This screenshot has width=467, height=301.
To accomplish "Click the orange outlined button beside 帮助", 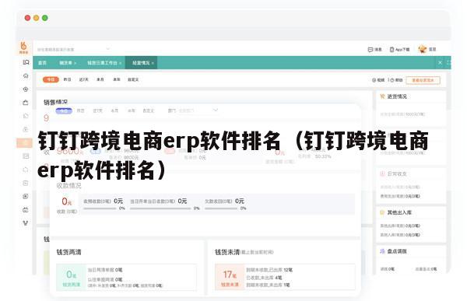I will [423, 80].
